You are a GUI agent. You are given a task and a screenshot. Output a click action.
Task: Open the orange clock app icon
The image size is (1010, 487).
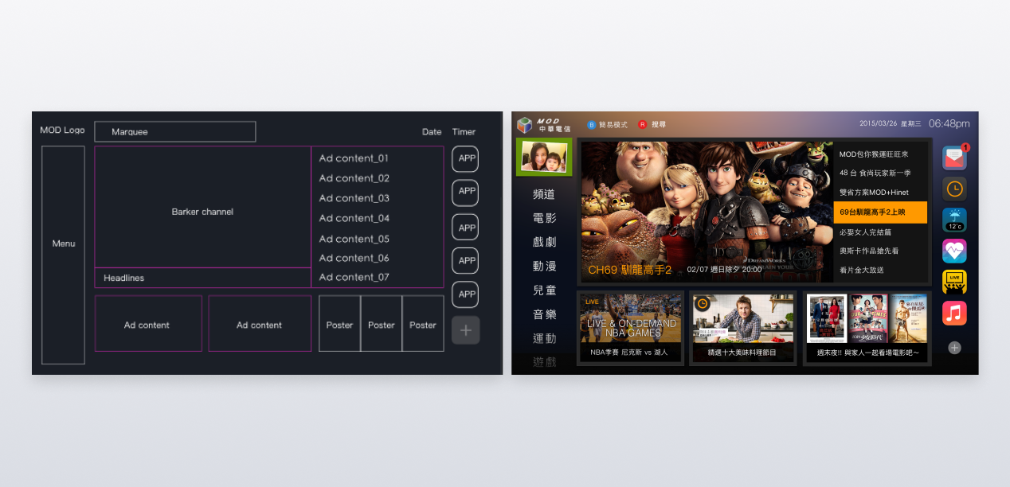(954, 189)
